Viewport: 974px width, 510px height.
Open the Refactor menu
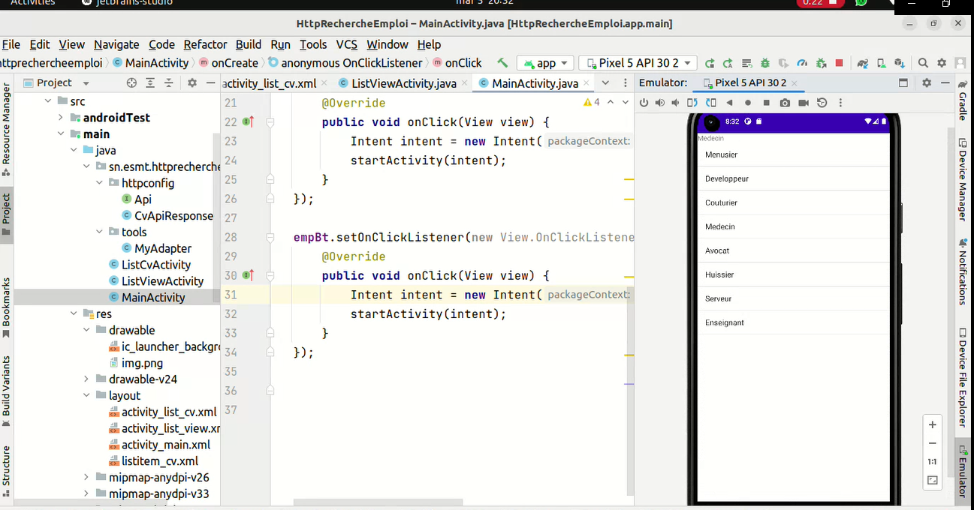tap(205, 44)
